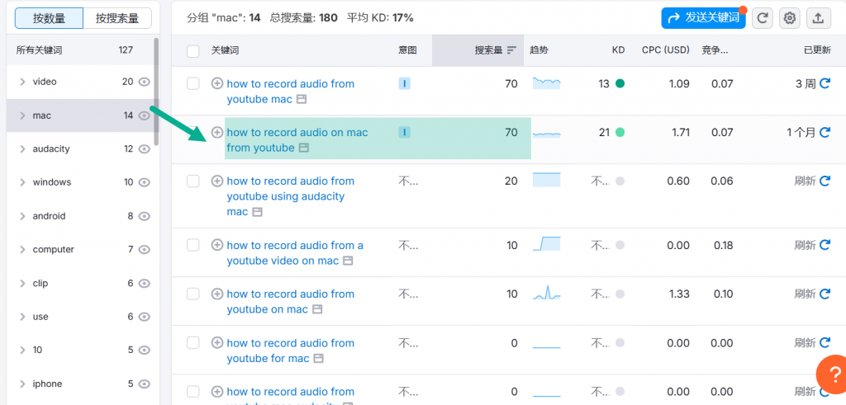Sort by CPC (USD) column header
This screenshot has width=846, height=405.
[666, 50]
